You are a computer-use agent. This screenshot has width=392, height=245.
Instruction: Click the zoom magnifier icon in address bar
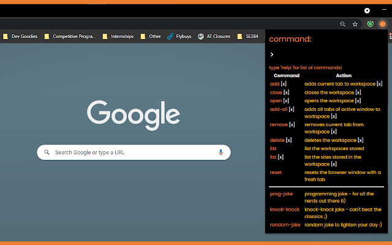coord(342,24)
